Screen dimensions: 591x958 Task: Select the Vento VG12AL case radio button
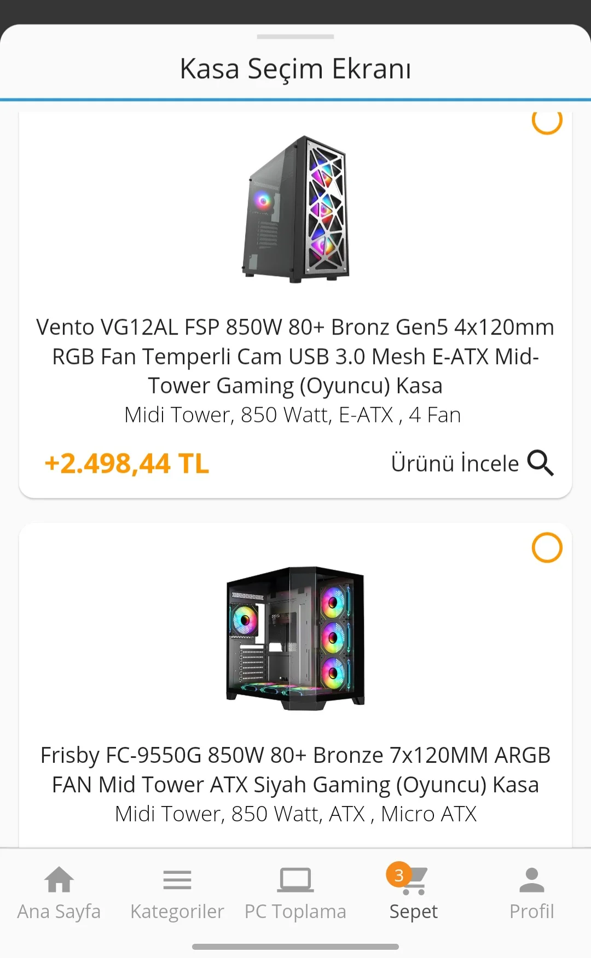point(547,121)
